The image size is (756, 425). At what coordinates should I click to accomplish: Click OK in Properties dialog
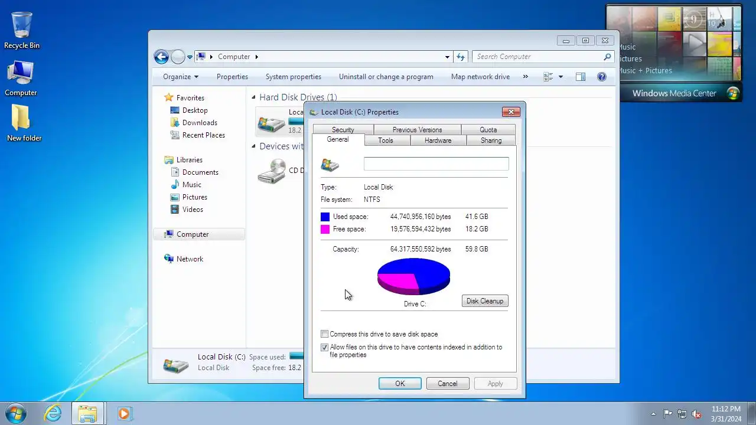coord(400,384)
